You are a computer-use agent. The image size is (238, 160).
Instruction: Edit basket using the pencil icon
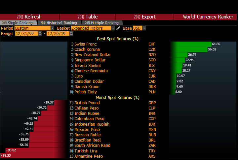pos(118,28)
